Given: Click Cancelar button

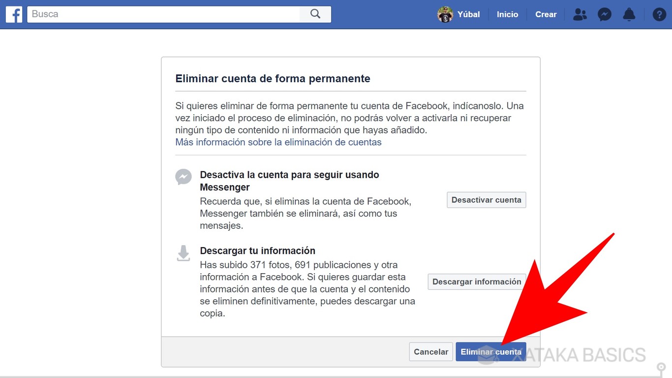Looking at the screenshot, I should pyautogui.click(x=431, y=352).
